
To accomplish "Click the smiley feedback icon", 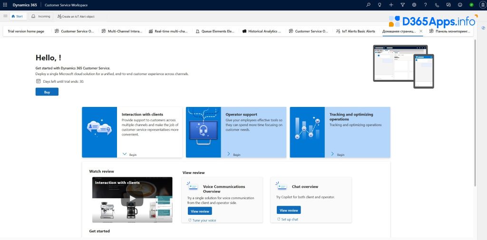I will point(460,5).
